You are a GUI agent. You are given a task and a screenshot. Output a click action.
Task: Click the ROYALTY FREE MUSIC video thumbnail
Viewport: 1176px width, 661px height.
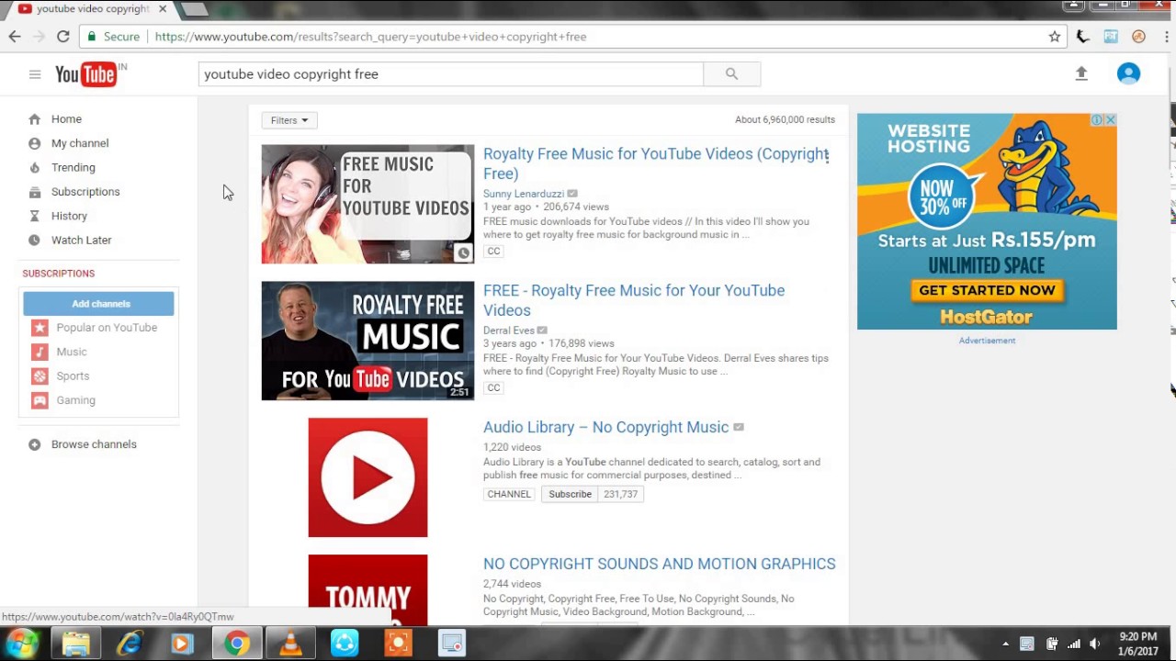pyautogui.click(x=367, y=341)
